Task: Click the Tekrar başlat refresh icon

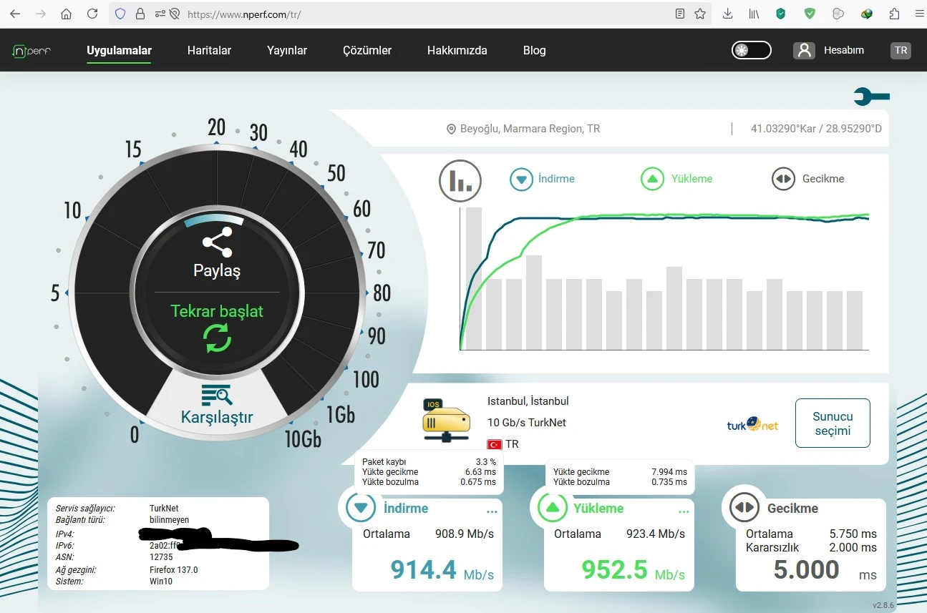Action: click(x=218, y=338)
